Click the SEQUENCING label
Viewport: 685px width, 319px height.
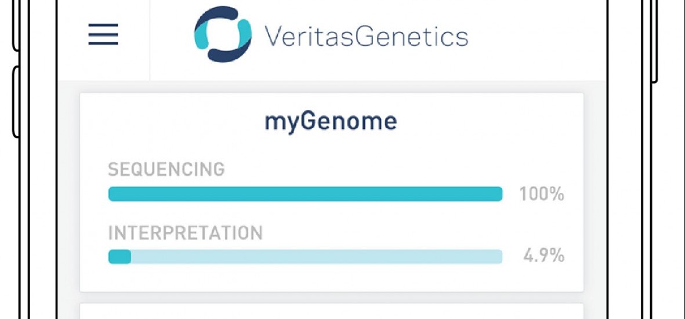click(x=166, y=169)
